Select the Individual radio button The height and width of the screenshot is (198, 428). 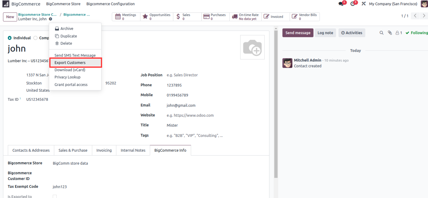10,38
